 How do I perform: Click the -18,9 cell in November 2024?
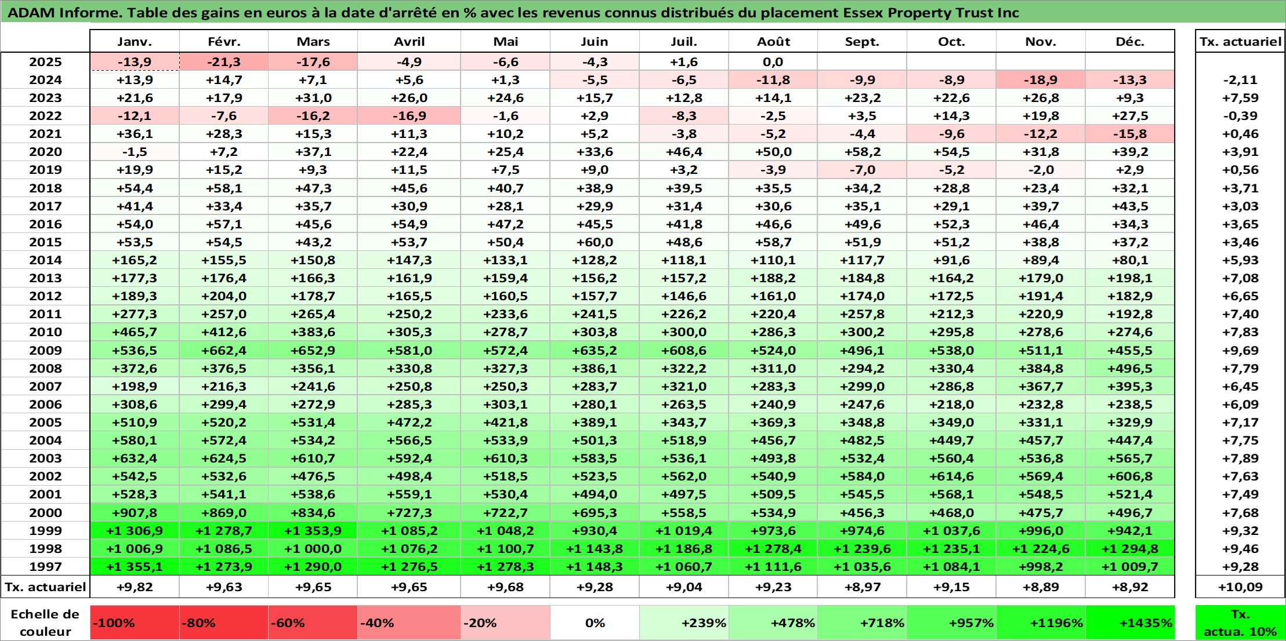point(1041,80)
